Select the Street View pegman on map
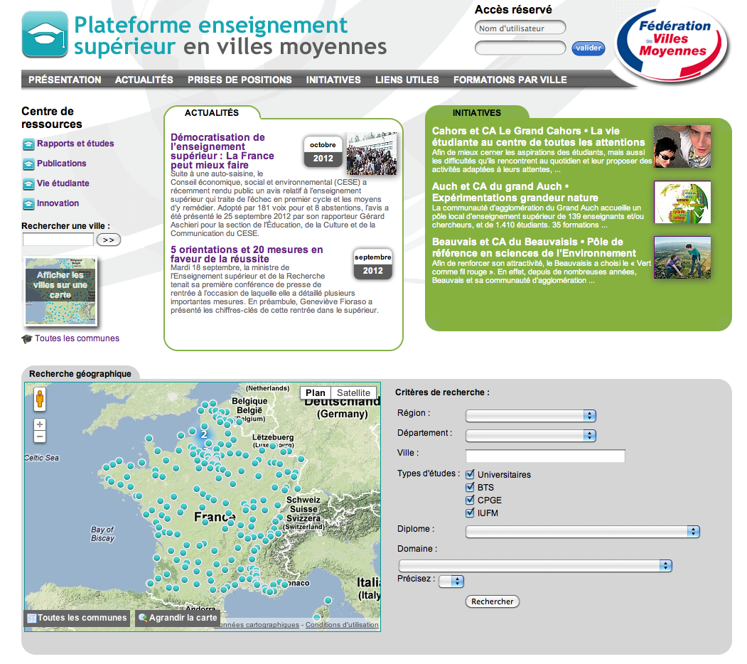The image size is (747, 664). click(40, 399)
